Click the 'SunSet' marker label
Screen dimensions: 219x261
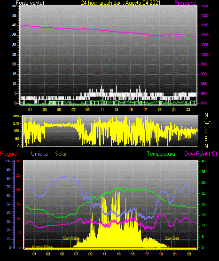tap(172, 238)
